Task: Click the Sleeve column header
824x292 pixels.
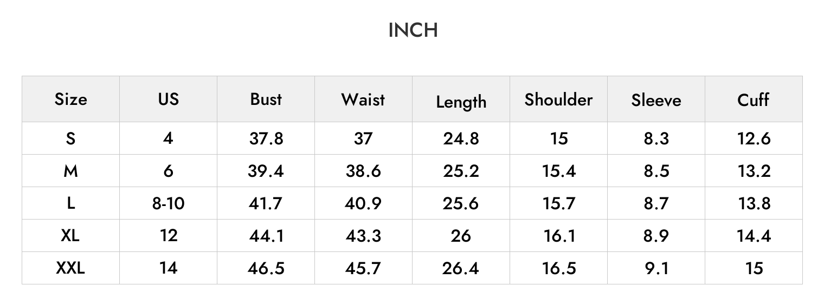Action: pyautogui.click(x=656, y=99)
